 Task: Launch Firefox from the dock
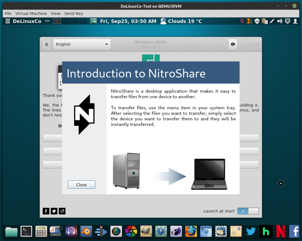point(191,231)
